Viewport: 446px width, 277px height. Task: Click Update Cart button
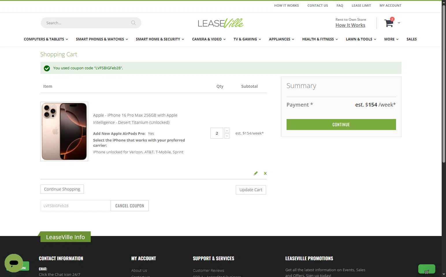point(251,190)
